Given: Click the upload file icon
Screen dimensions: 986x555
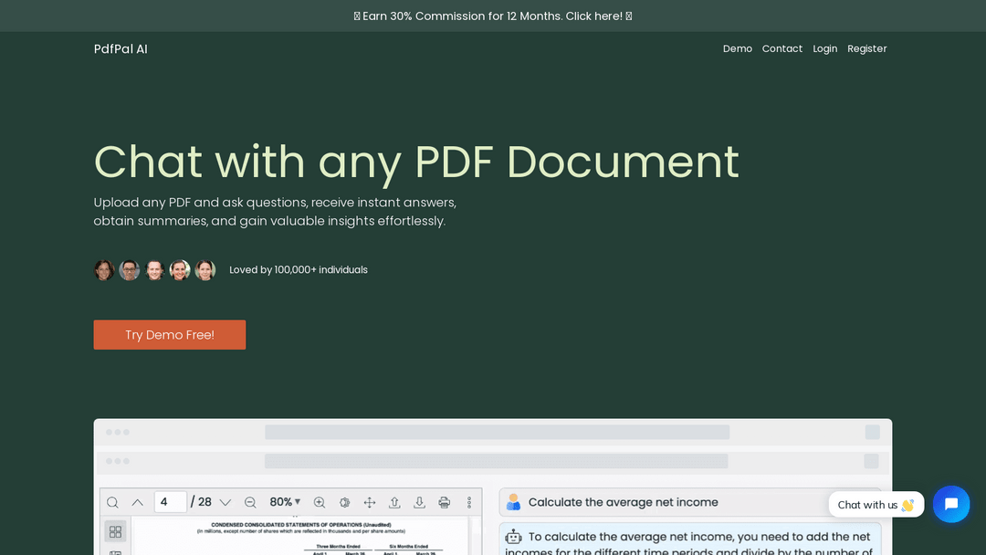Looking at the screenshot, I should pos(394,502).
